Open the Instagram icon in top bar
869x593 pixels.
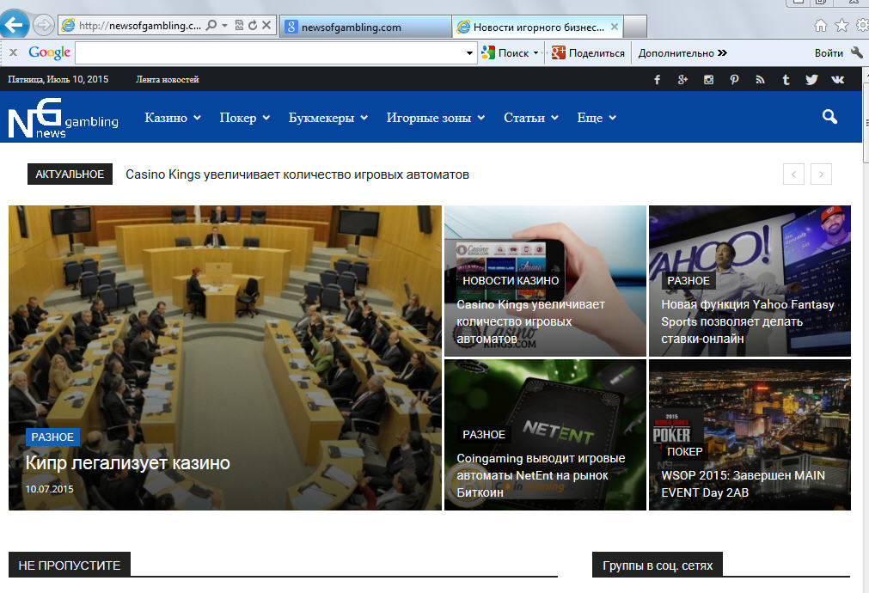click(708, 80)
